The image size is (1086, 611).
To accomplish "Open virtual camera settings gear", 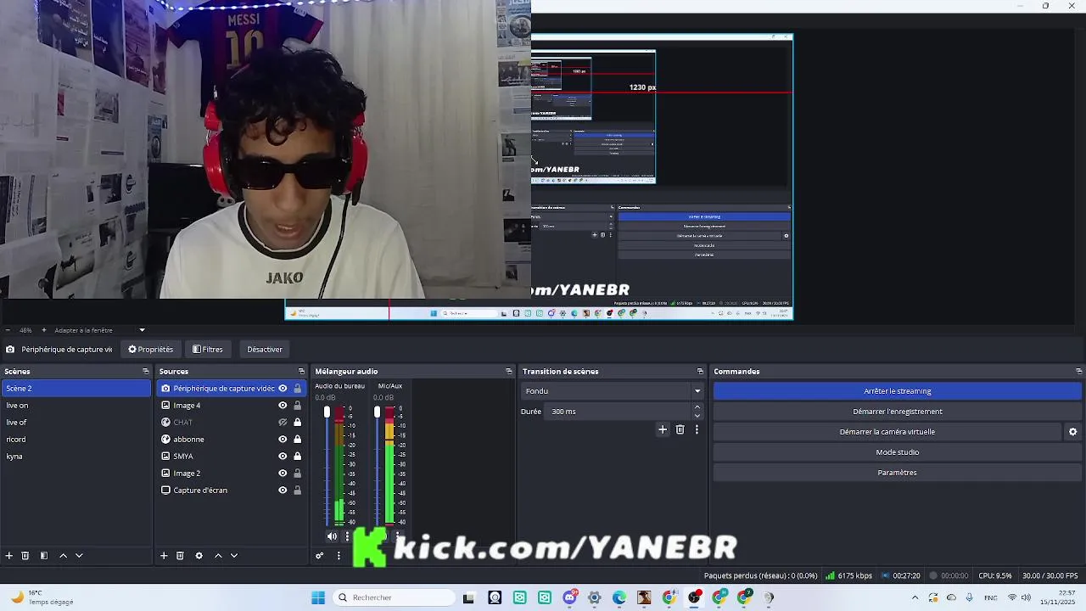I will click(x=1072, y=432).
